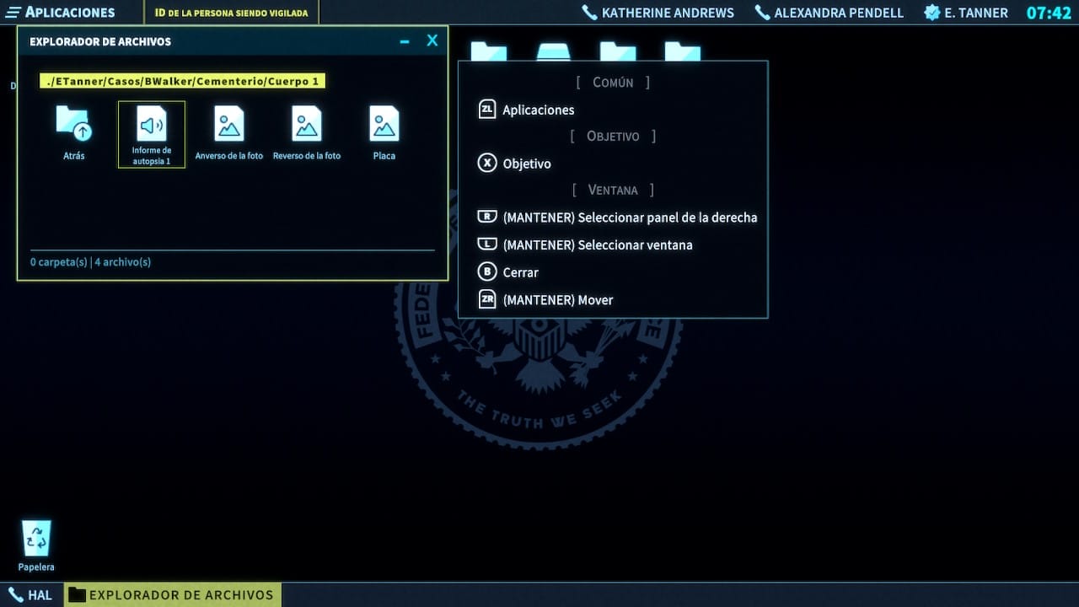The image size is (1079, 607).
Task: Choose "Seleccionar ventana" option
Action: (598, 244)
